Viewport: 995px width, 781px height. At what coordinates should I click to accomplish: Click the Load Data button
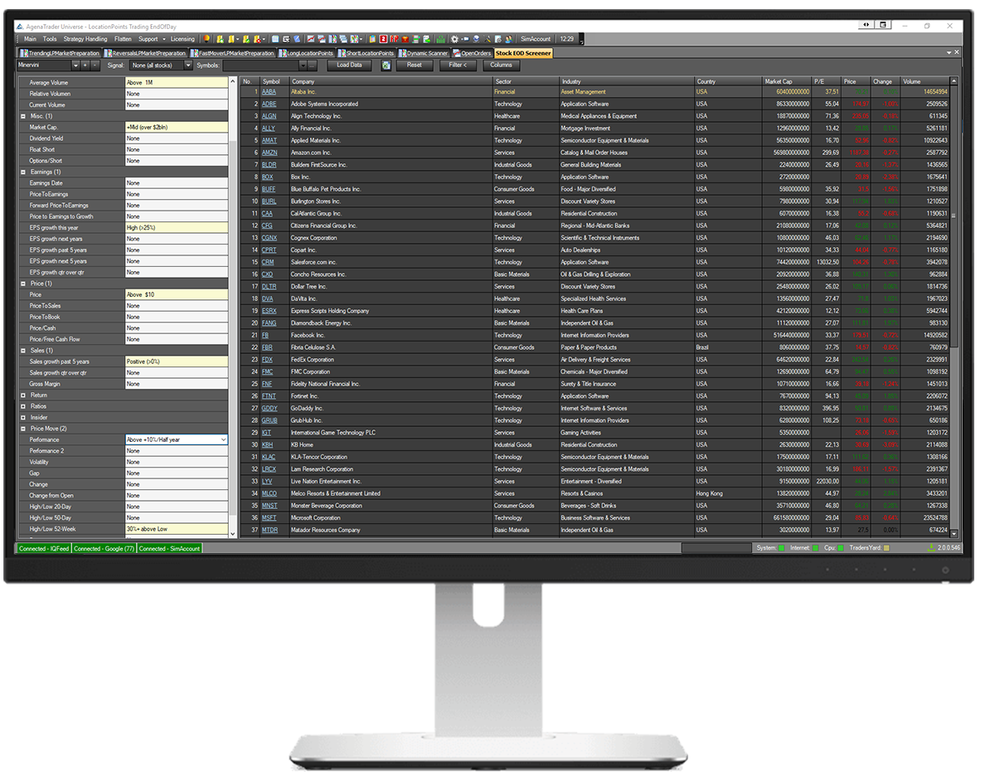349,65
